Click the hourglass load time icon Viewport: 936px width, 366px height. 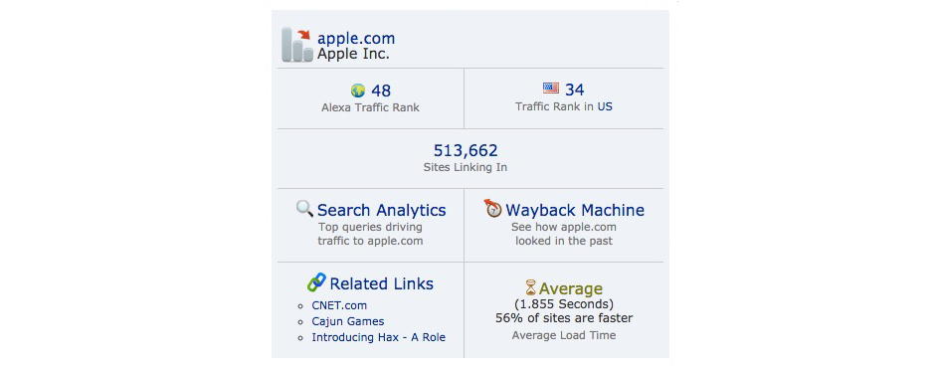coord(531,287)
